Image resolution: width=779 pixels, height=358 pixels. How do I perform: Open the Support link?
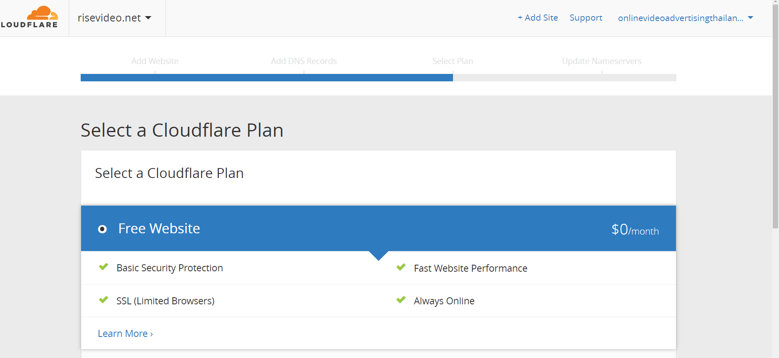(586, 18)
